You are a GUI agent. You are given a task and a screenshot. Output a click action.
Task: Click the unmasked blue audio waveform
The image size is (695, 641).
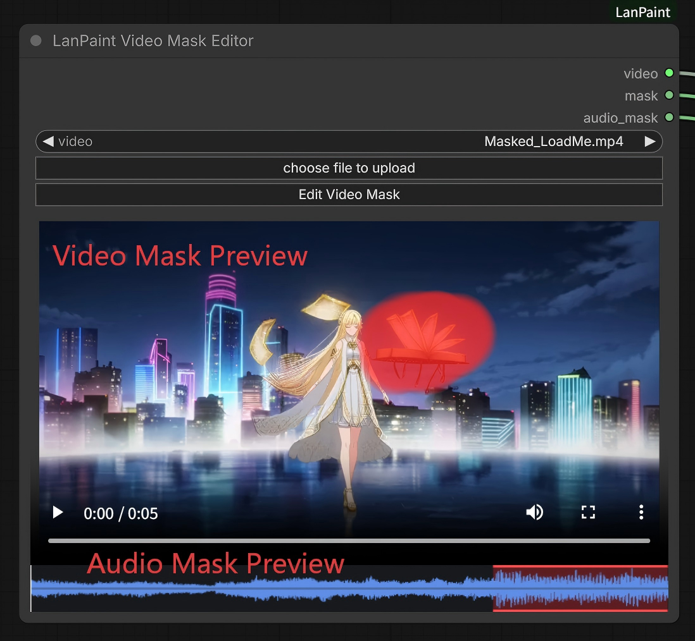pos(261,589)
